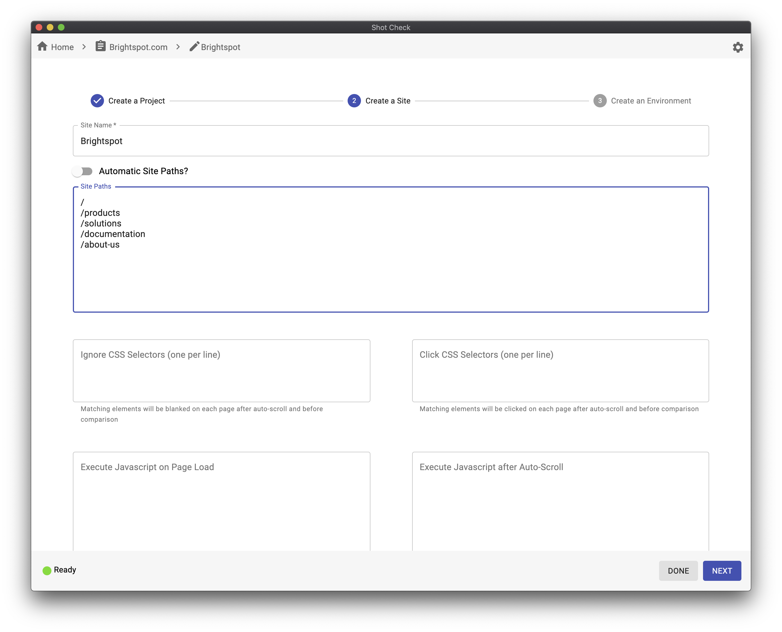Click the Create a Project checkmark icon
The width and height of the screenshot is (782, 632).
click(x=97, y=101)
